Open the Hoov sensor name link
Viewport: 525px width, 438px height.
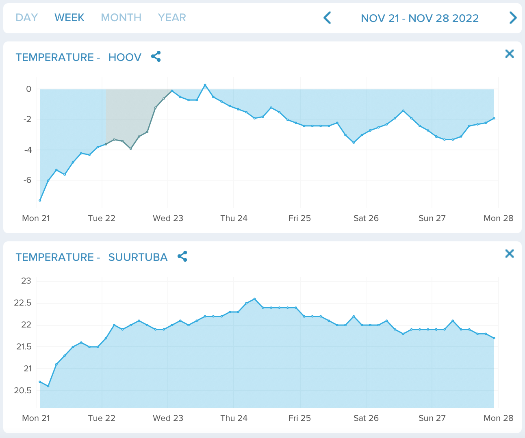(x=125, y=57)
